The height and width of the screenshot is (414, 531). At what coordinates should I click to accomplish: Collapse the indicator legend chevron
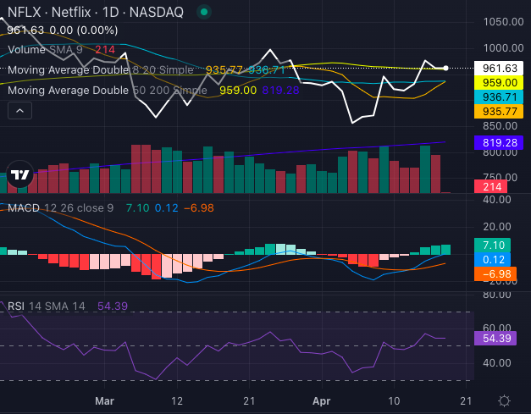click(x=20, y=109)
